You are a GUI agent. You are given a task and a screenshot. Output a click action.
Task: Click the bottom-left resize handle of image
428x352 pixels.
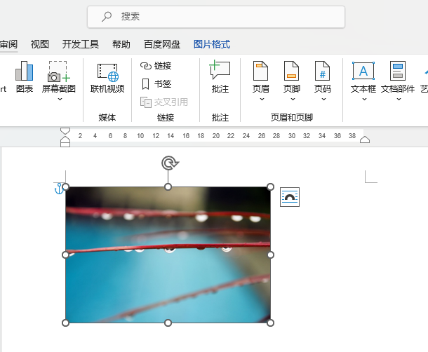click(65, 323)
